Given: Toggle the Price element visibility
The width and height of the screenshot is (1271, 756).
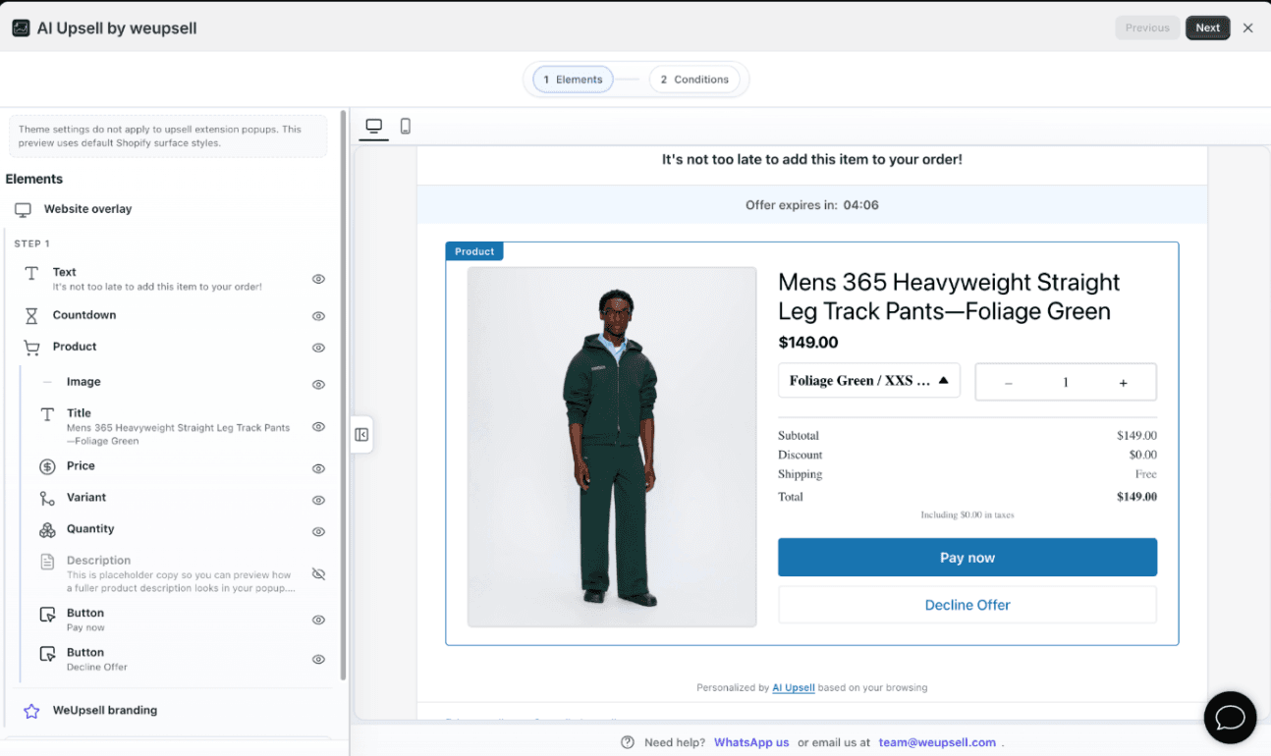Looking at the screenshot, I should 318,468.
